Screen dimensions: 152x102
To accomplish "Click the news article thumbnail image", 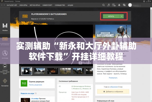I will tap(25, 100).
